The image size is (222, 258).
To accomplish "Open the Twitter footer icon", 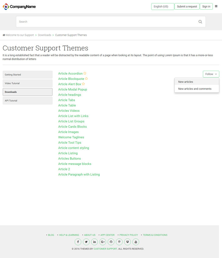I will [x=86, y=242].
